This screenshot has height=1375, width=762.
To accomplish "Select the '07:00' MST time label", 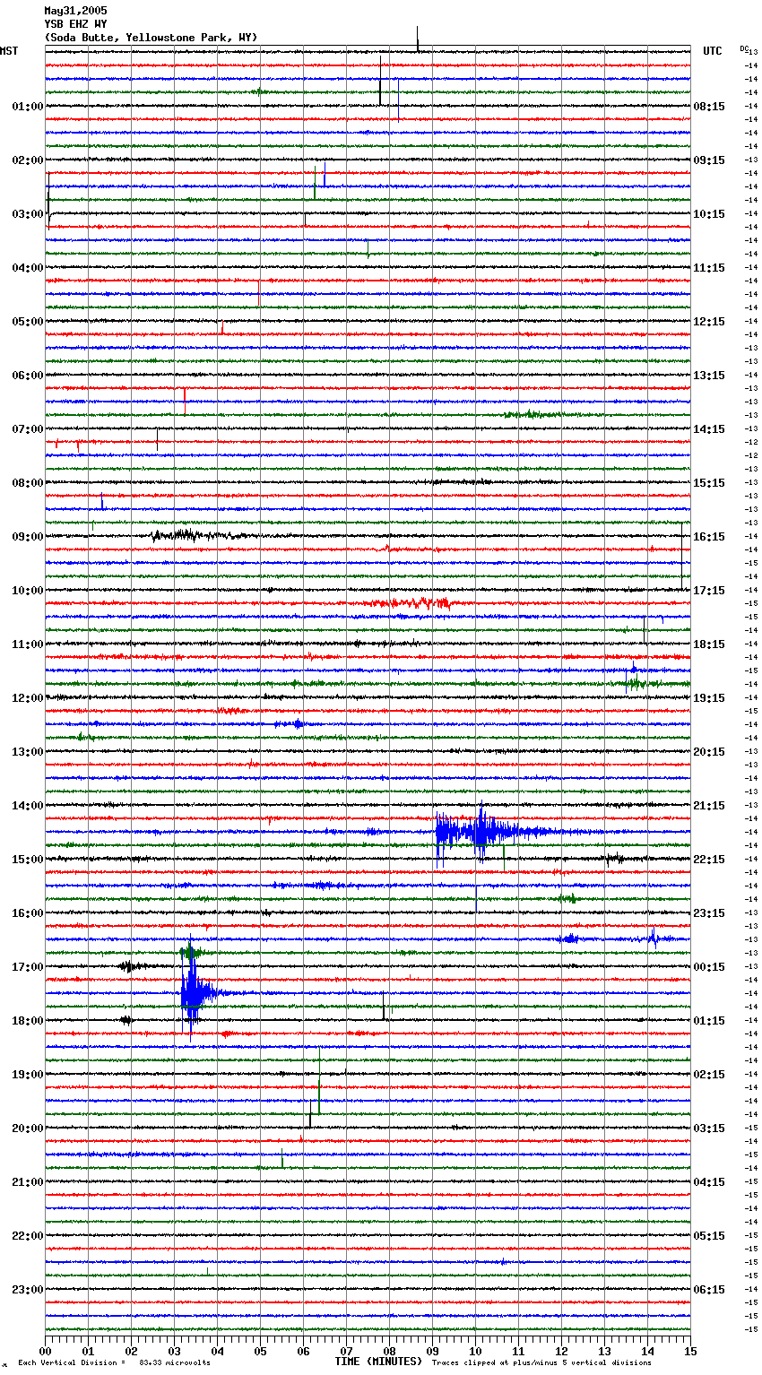I will (28, 429).
